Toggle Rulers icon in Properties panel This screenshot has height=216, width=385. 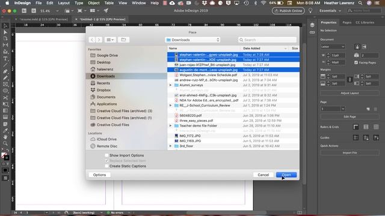coord(356,127)
